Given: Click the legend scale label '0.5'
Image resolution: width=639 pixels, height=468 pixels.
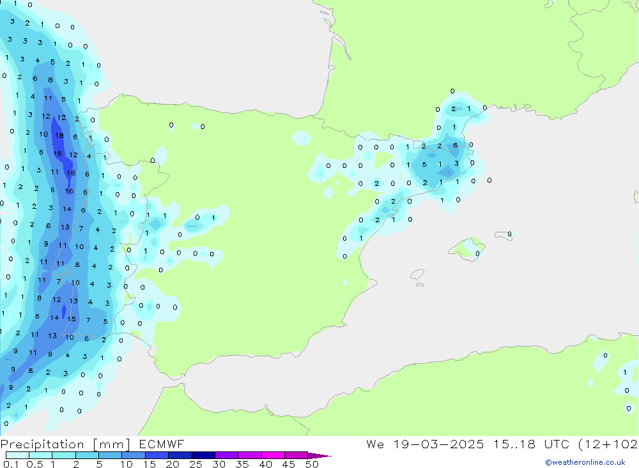Looking at the screenshot, I should click(35, 464).
